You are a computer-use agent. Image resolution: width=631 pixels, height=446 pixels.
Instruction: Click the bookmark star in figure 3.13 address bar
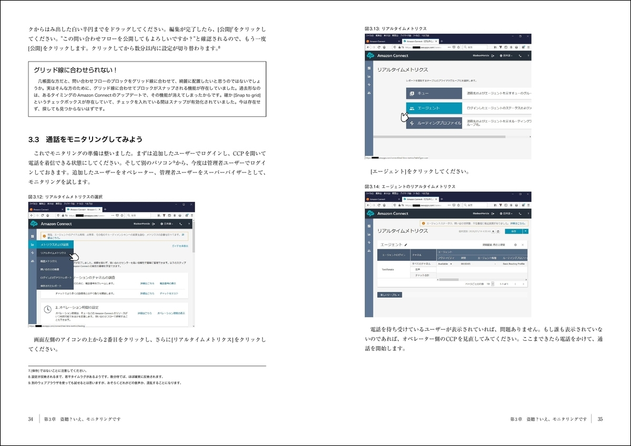(459, 47)
